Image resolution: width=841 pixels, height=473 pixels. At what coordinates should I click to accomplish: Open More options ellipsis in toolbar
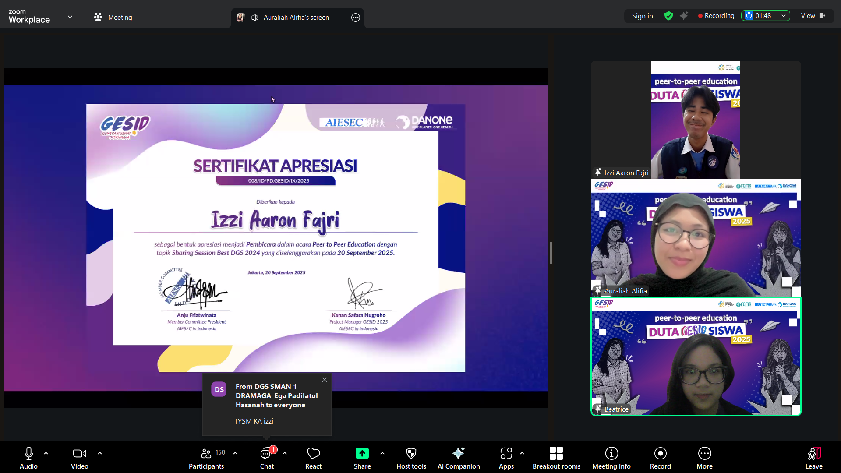pyautogui.click(x=704, y=454)
